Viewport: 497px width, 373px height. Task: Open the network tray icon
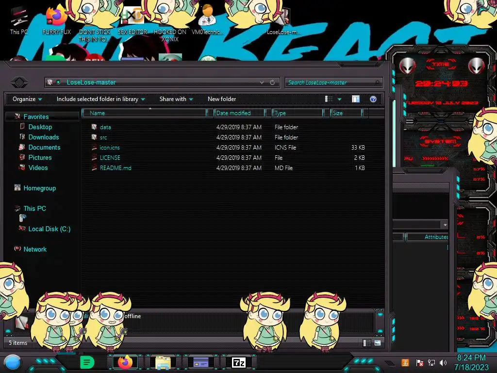point(431,362)
